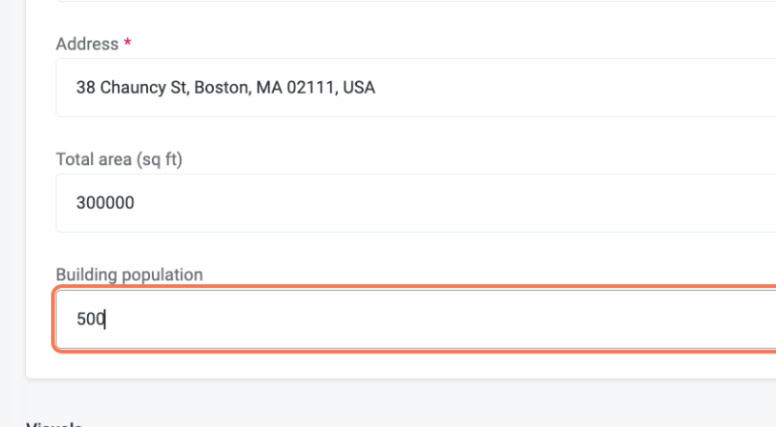
Task: Click the 500 value in Building population
Action: coord(90,319)
